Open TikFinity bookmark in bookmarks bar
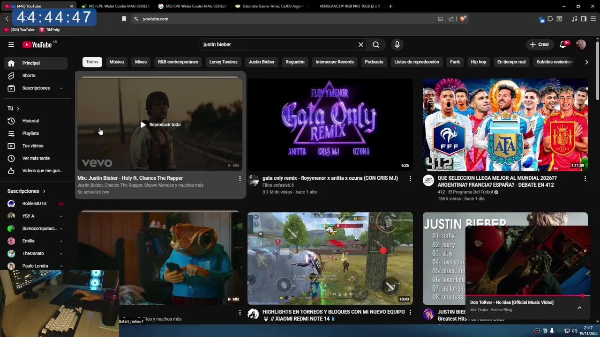The height and width of the screenshot is (337, 600). pyautogui.click(x=50, y=29)
